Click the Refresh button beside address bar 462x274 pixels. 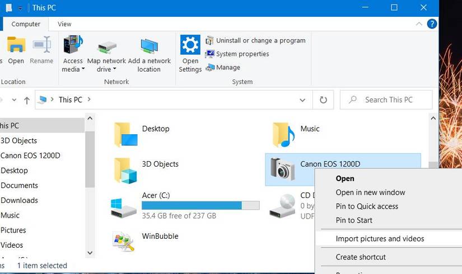(x=323, y=100)
